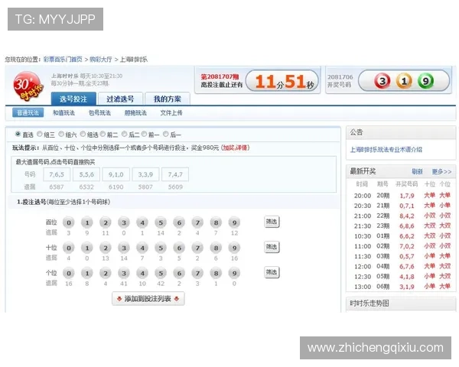Pick ball 8 in 十位 row
Screen dimensions: 459x367
tap(216, 248)
